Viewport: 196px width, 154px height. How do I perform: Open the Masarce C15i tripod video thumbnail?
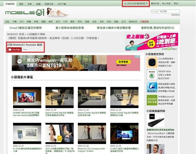92,133
